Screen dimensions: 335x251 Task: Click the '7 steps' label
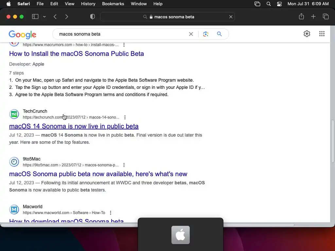tap(16, 73)
